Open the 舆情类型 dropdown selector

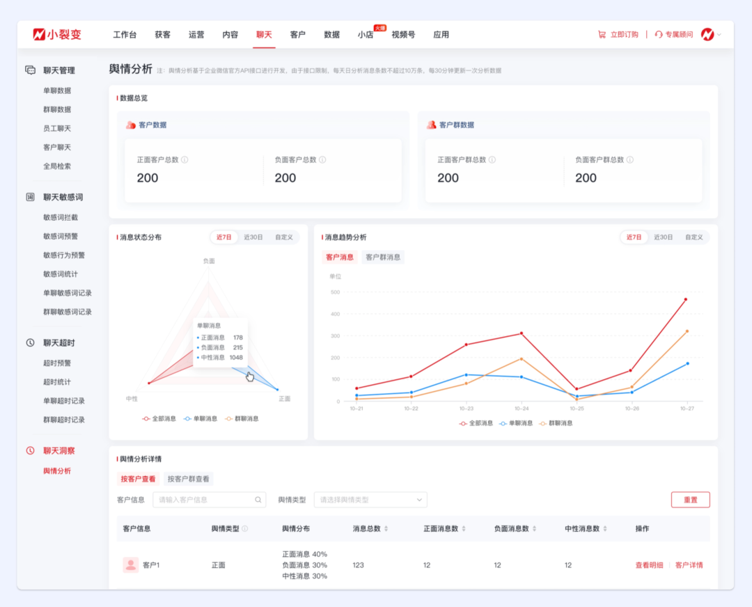point(370,500)
